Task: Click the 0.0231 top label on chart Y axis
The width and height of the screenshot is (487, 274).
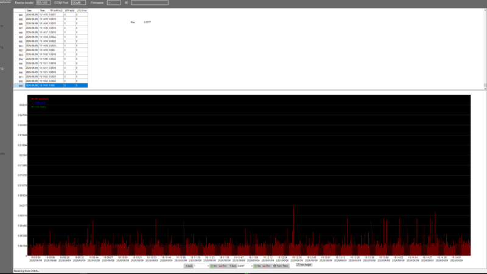Action: pos(23,104)
